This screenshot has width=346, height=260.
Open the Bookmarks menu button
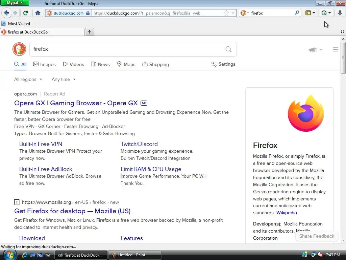tap(310, 13)
